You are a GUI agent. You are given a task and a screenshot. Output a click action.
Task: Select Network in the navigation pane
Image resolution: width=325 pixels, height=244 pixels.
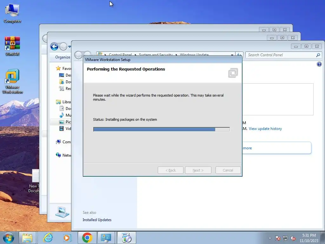click(x=63, y=155)
